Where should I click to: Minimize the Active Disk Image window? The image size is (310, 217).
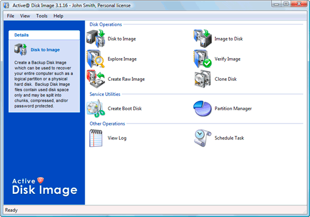pyautogui.click(x=276, y=4)
